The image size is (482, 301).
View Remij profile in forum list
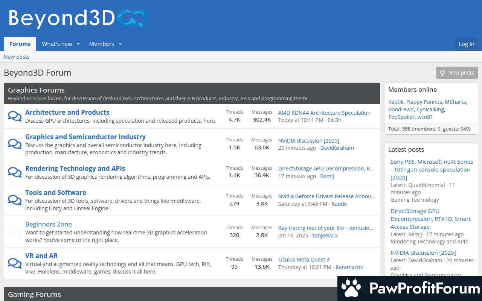[x=327, y=176]
